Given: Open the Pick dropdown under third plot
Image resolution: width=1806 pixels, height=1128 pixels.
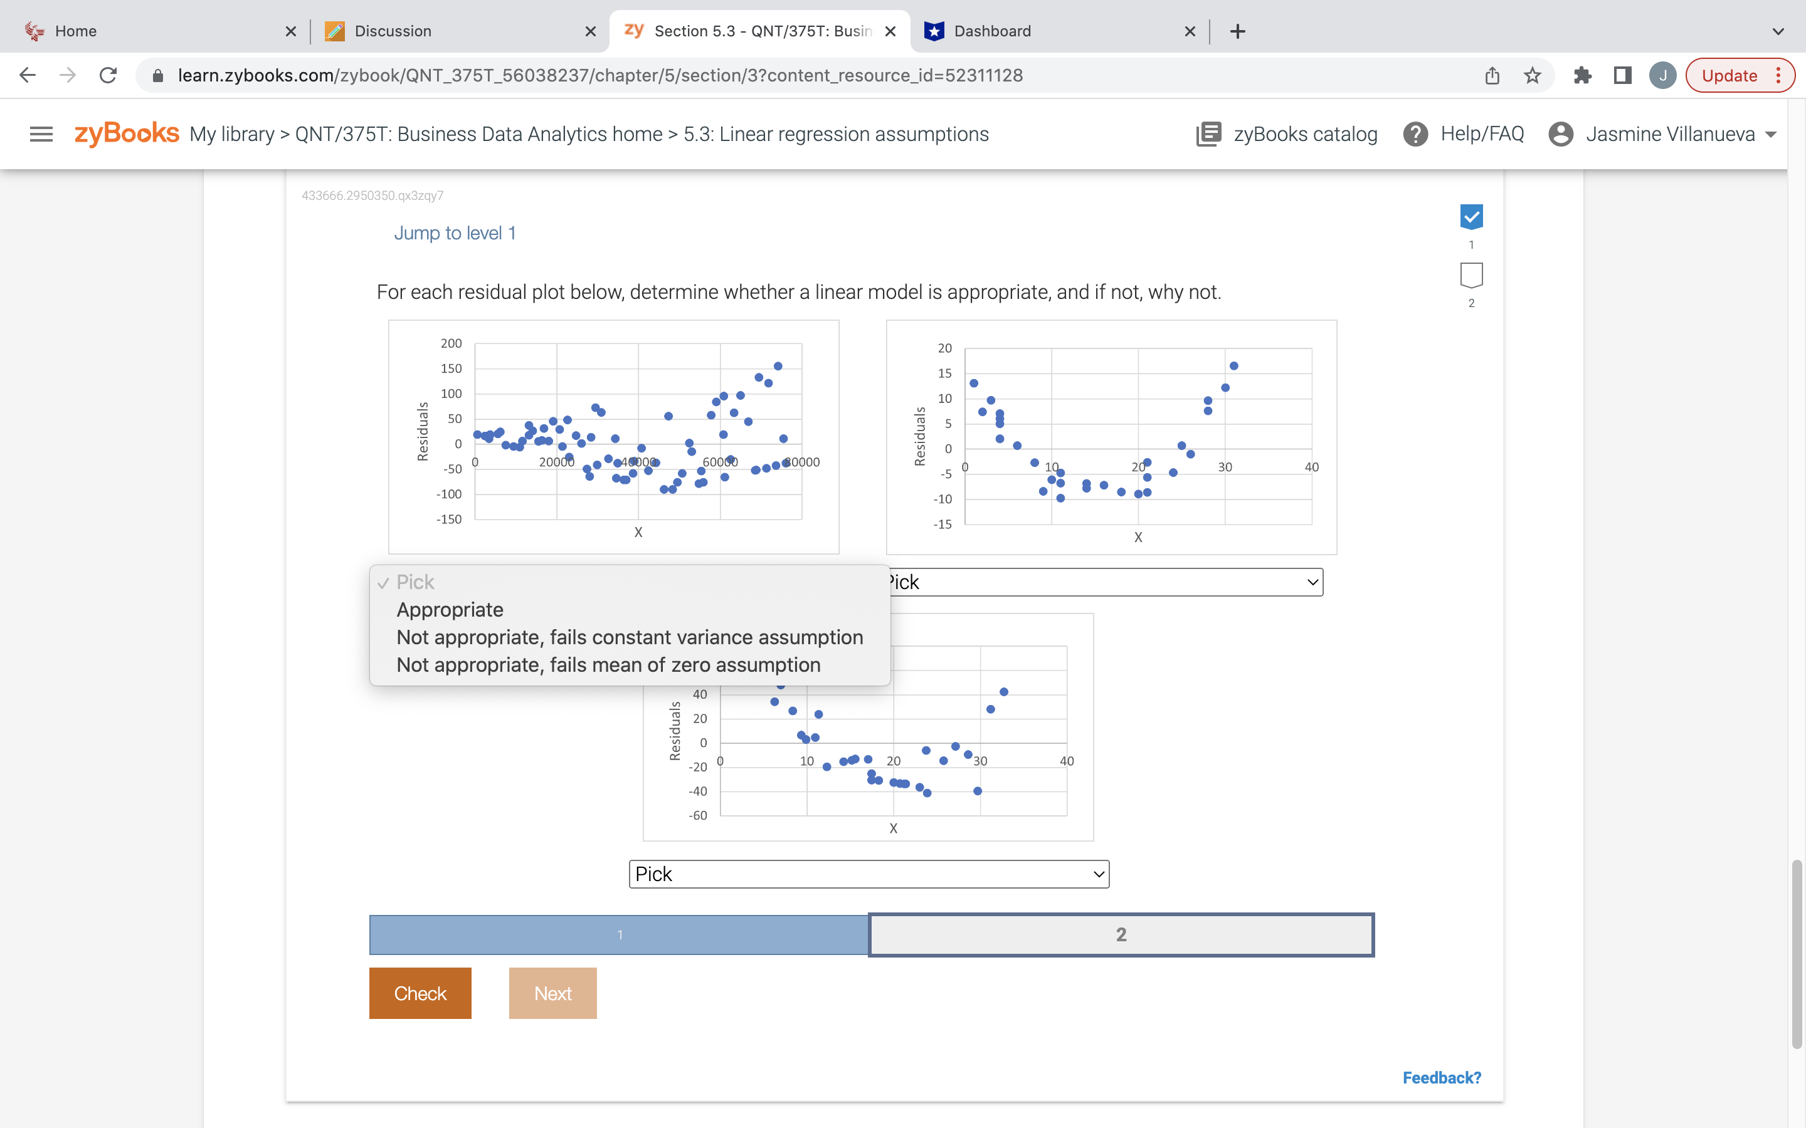Looking at the screenshot, I should (869, 874).
